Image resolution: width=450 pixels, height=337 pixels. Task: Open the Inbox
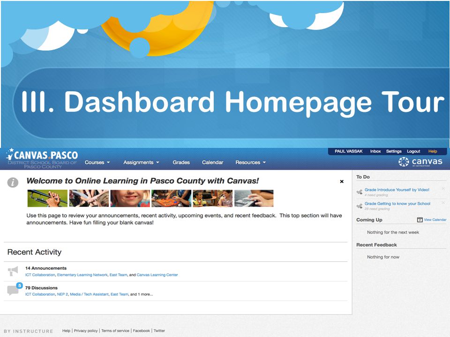[375, 151]
